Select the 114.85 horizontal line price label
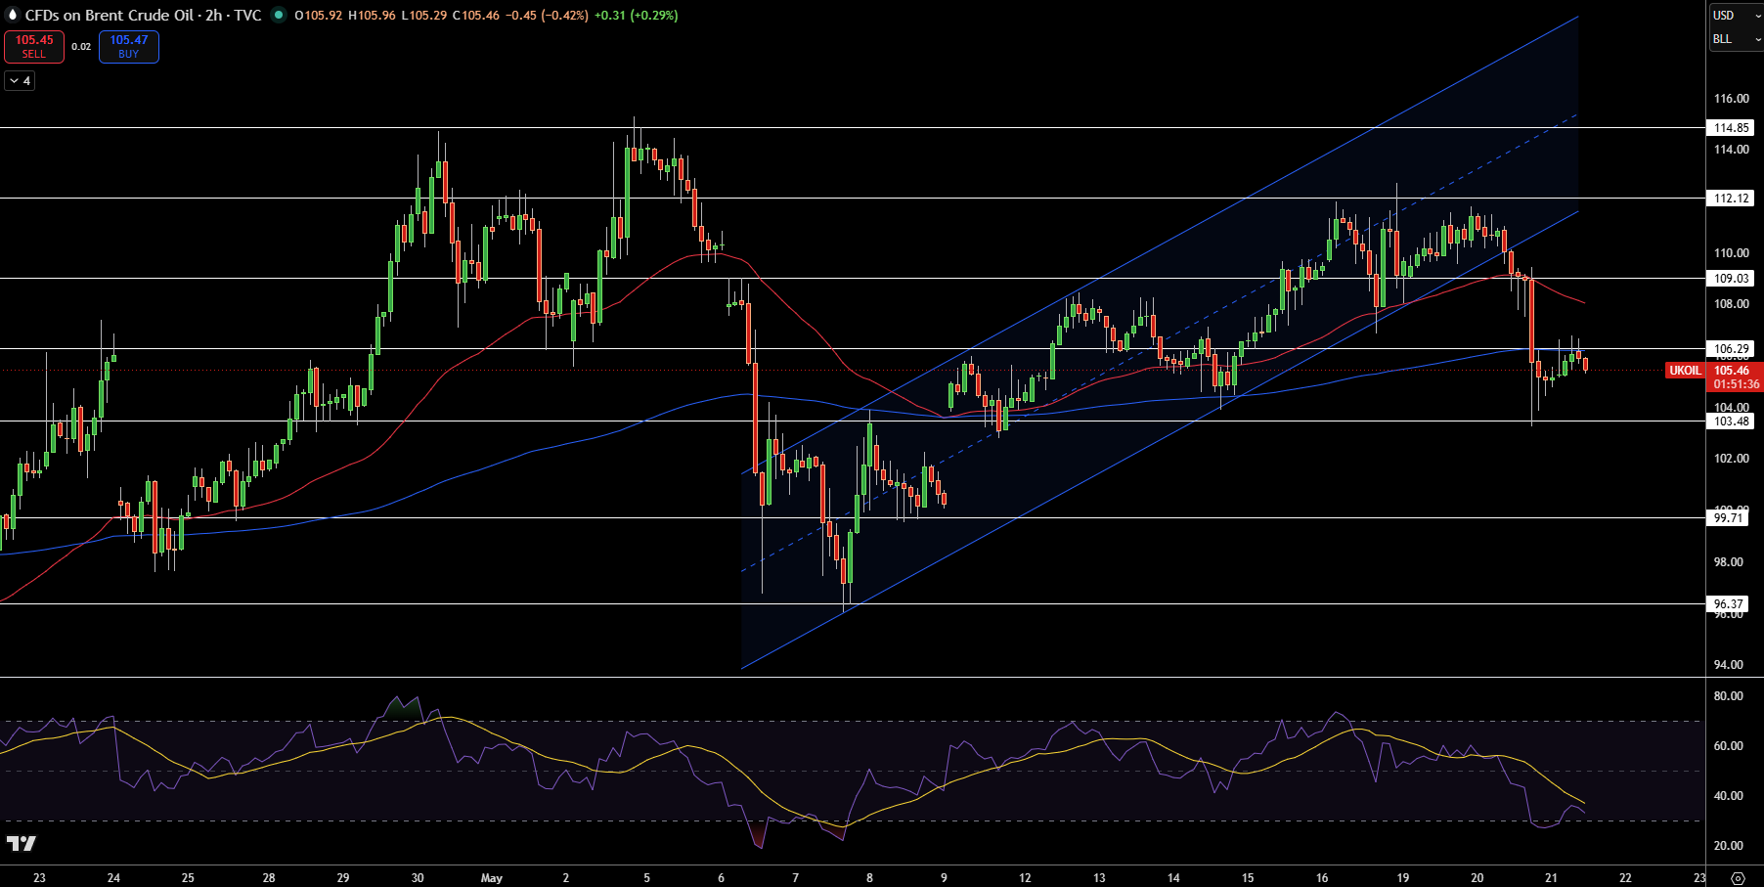Image resolution: width=1764 pixels, height=887 pixels. (1731, 128)
